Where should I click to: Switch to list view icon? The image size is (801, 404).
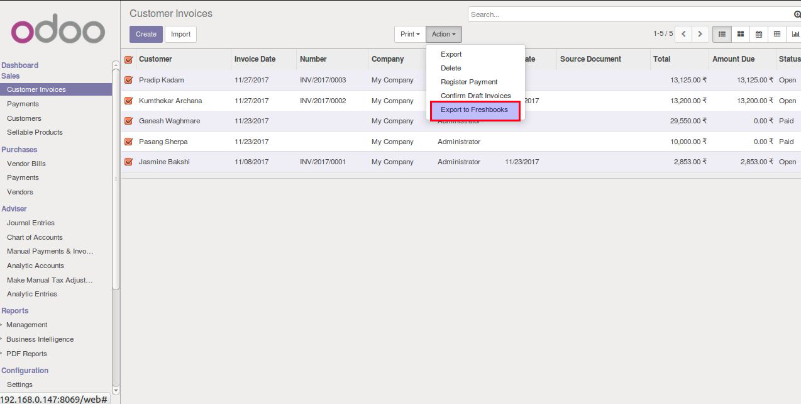[722, 34]
